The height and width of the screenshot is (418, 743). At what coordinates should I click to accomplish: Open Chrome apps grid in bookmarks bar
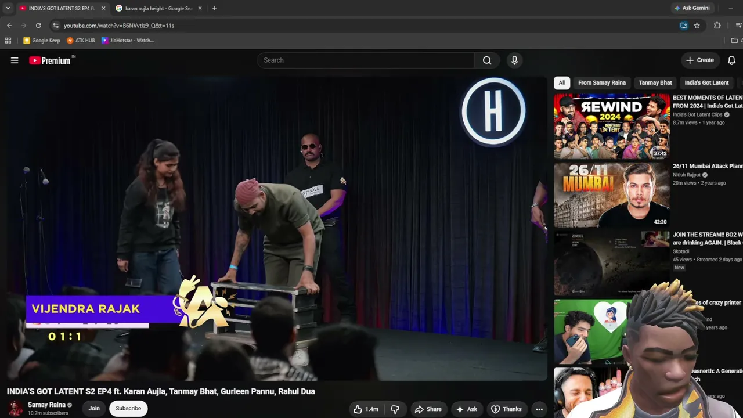[x=8, y=41]
